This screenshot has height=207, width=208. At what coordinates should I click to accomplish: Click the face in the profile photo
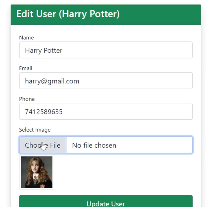[x=35, y=167]
